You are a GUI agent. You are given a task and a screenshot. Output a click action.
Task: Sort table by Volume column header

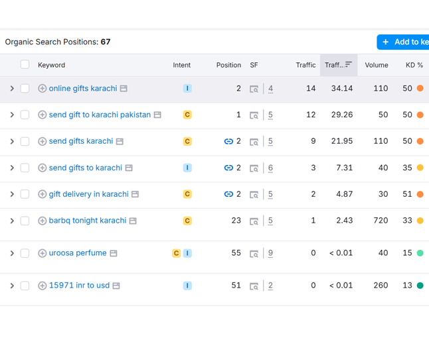[376, 65]
